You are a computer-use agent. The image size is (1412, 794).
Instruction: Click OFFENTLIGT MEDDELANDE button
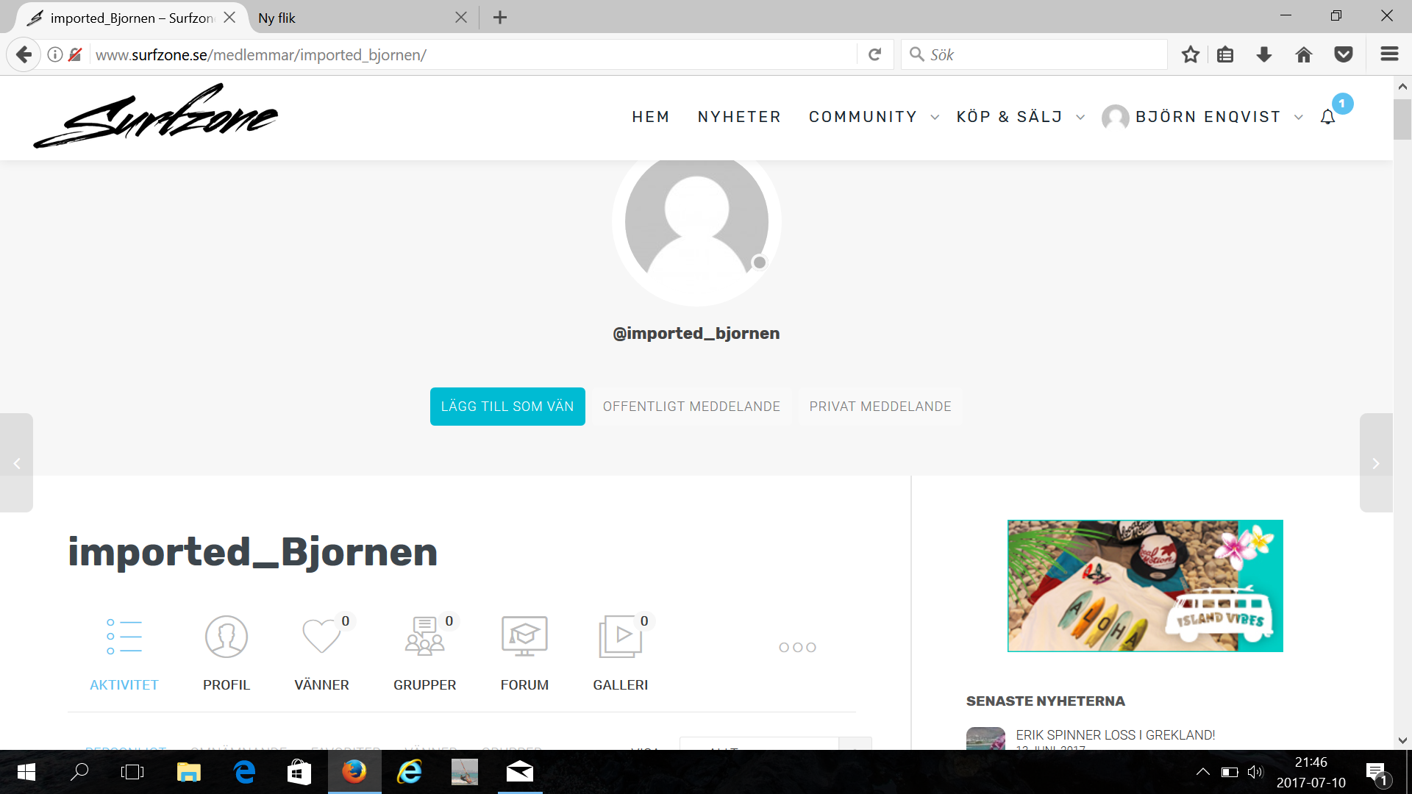pos(691,407)
